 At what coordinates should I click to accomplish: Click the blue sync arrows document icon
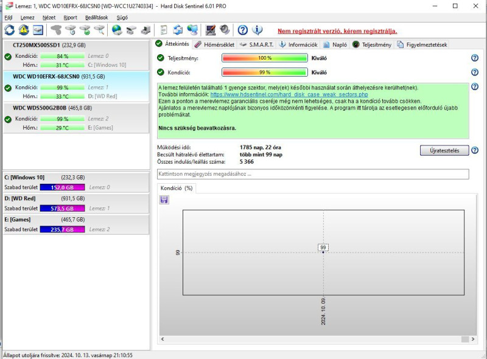click(x=178, y=30)
